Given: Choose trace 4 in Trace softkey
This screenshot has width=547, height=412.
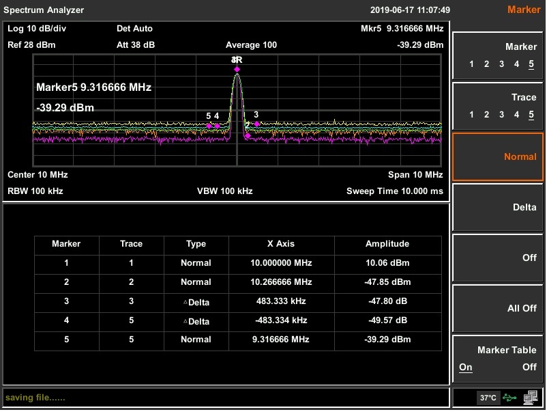Looking at the screenshot, I should click(516, 115).
